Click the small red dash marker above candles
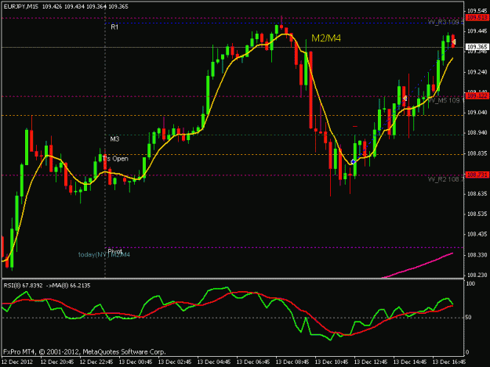490x367 pixels. click(355, 126)
